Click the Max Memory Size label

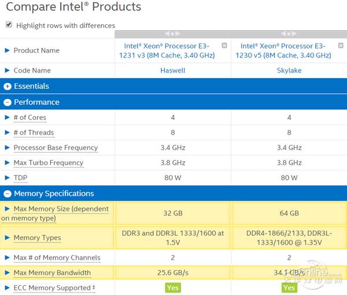tap(55, 213)
